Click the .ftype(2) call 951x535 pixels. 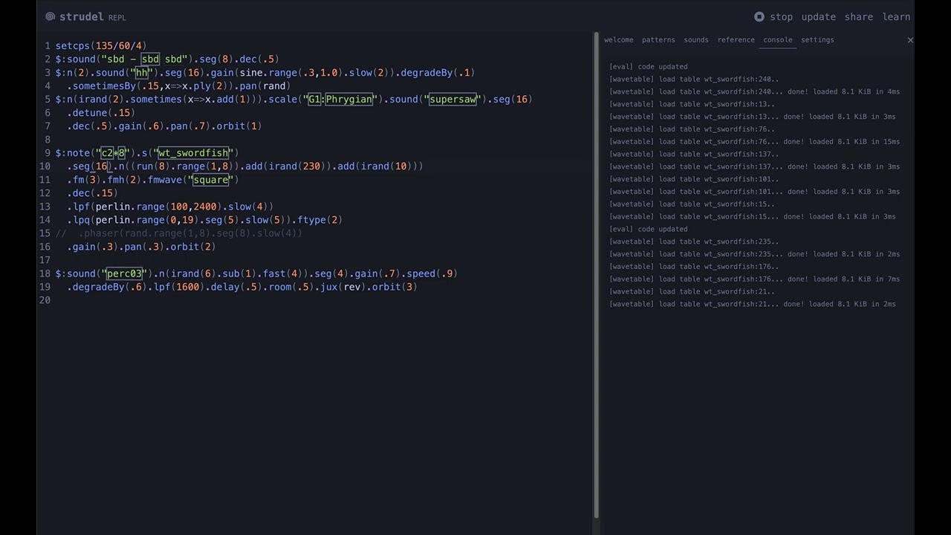pos(317,220)
